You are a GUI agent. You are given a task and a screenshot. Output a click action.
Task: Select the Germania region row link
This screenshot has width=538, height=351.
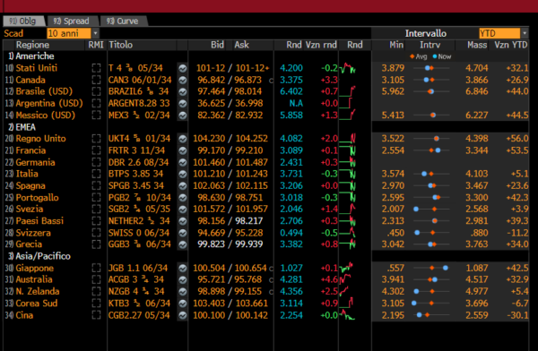[35, 162]
